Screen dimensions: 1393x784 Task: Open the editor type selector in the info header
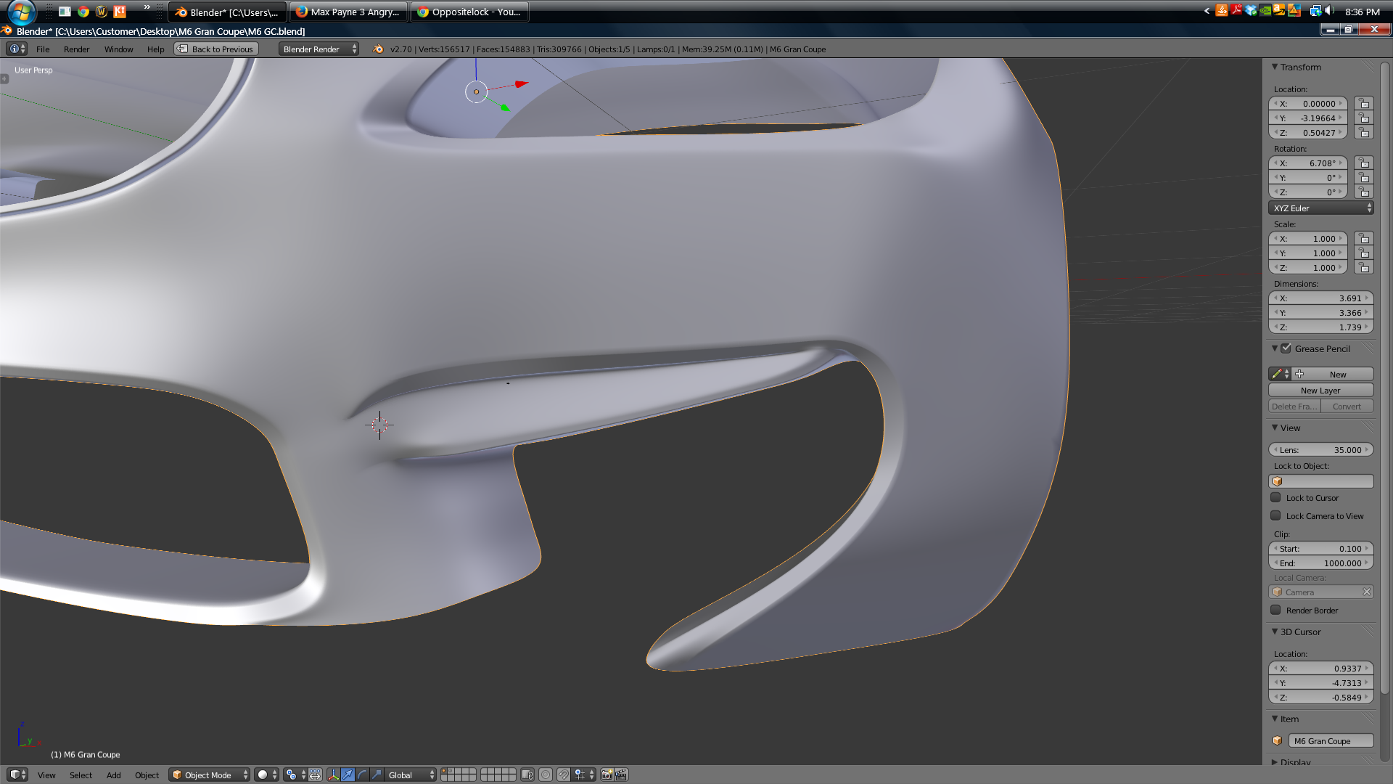[x=17, y=49]
